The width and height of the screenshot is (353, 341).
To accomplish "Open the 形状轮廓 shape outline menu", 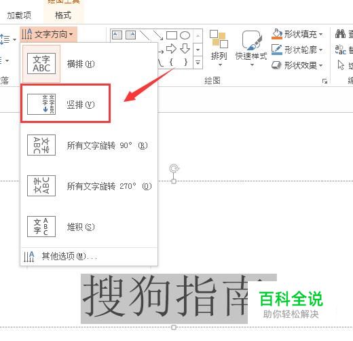I will pyautogui.click(x=297, y=50).
